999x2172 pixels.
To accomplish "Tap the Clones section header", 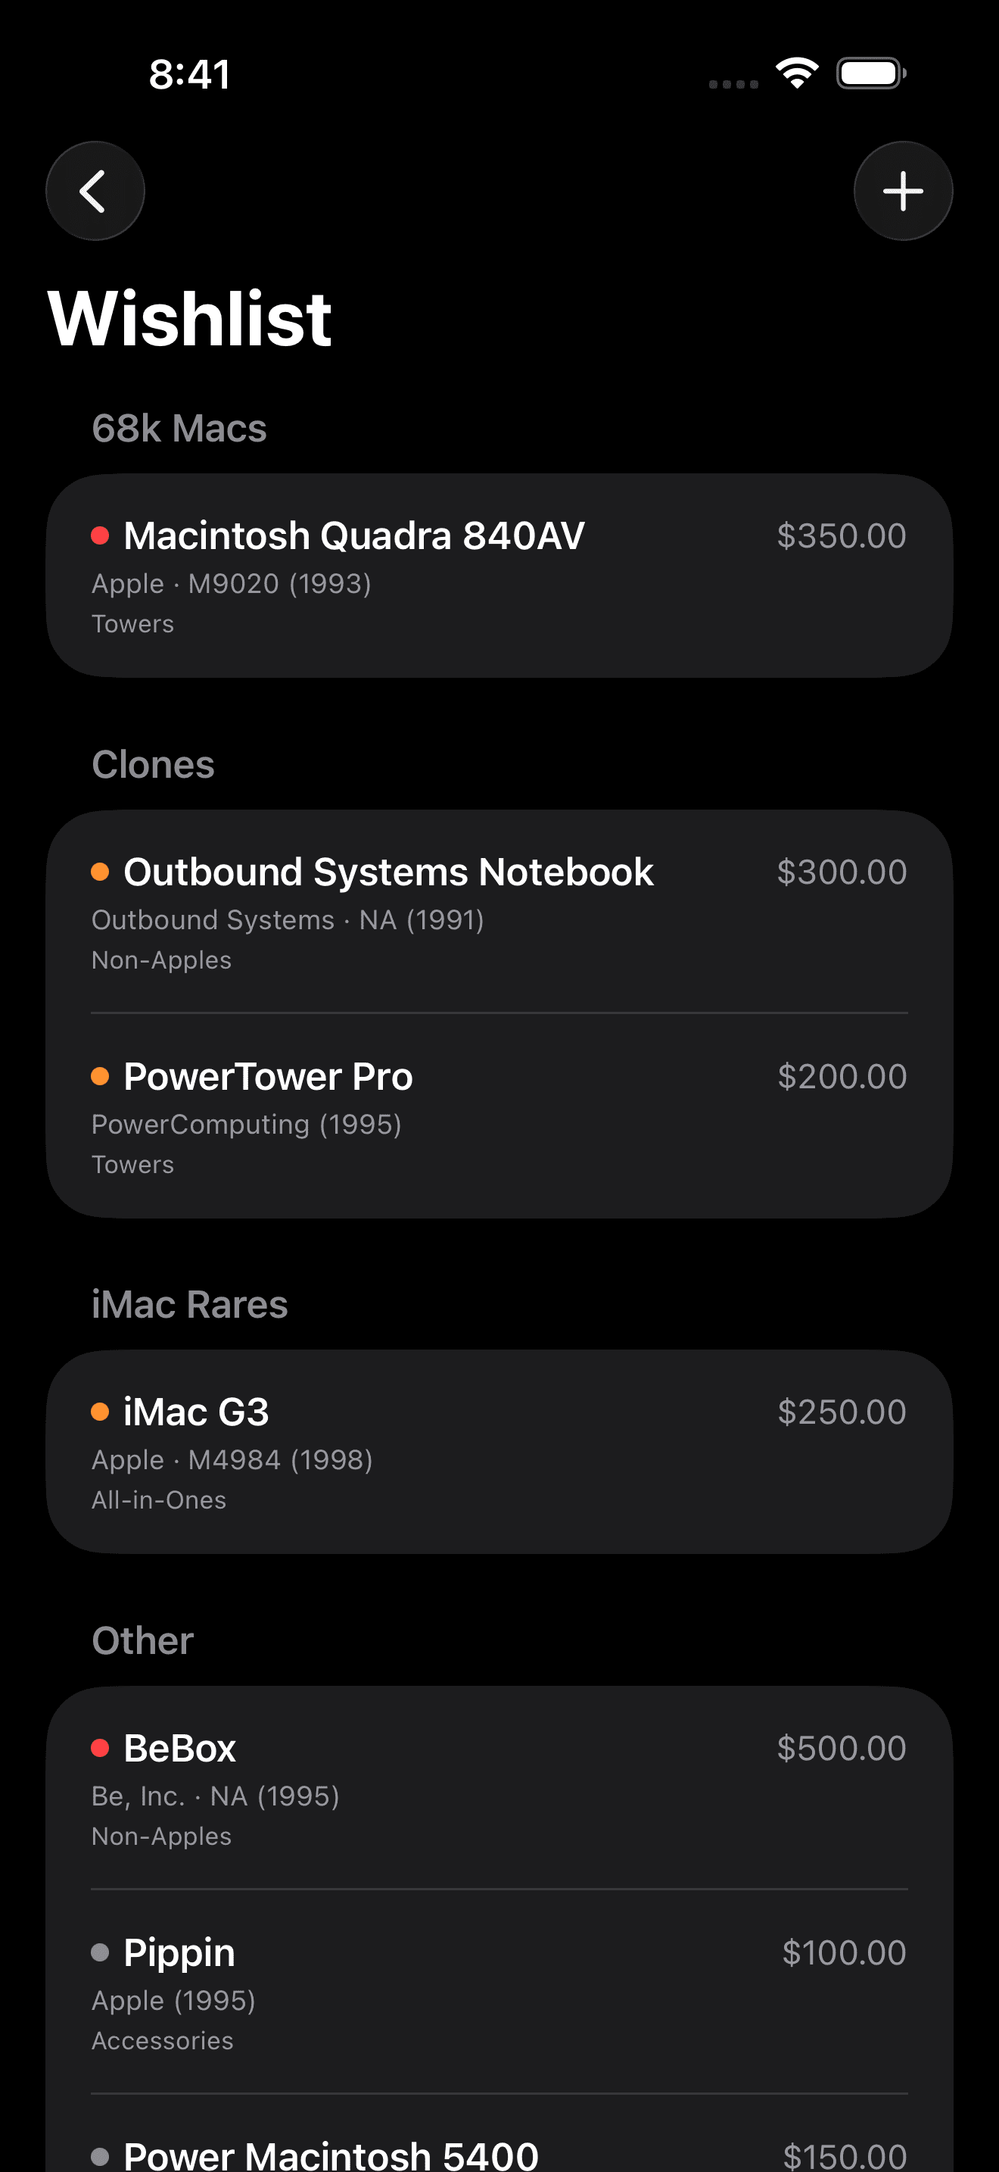I will pos(154,765).
